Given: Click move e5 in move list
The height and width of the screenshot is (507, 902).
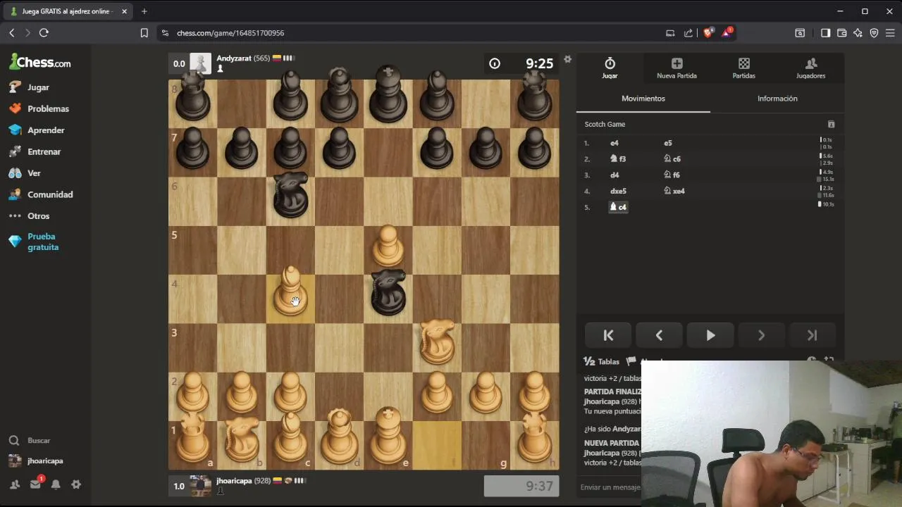Looking at the screenshot, I should tap(668, 143).
